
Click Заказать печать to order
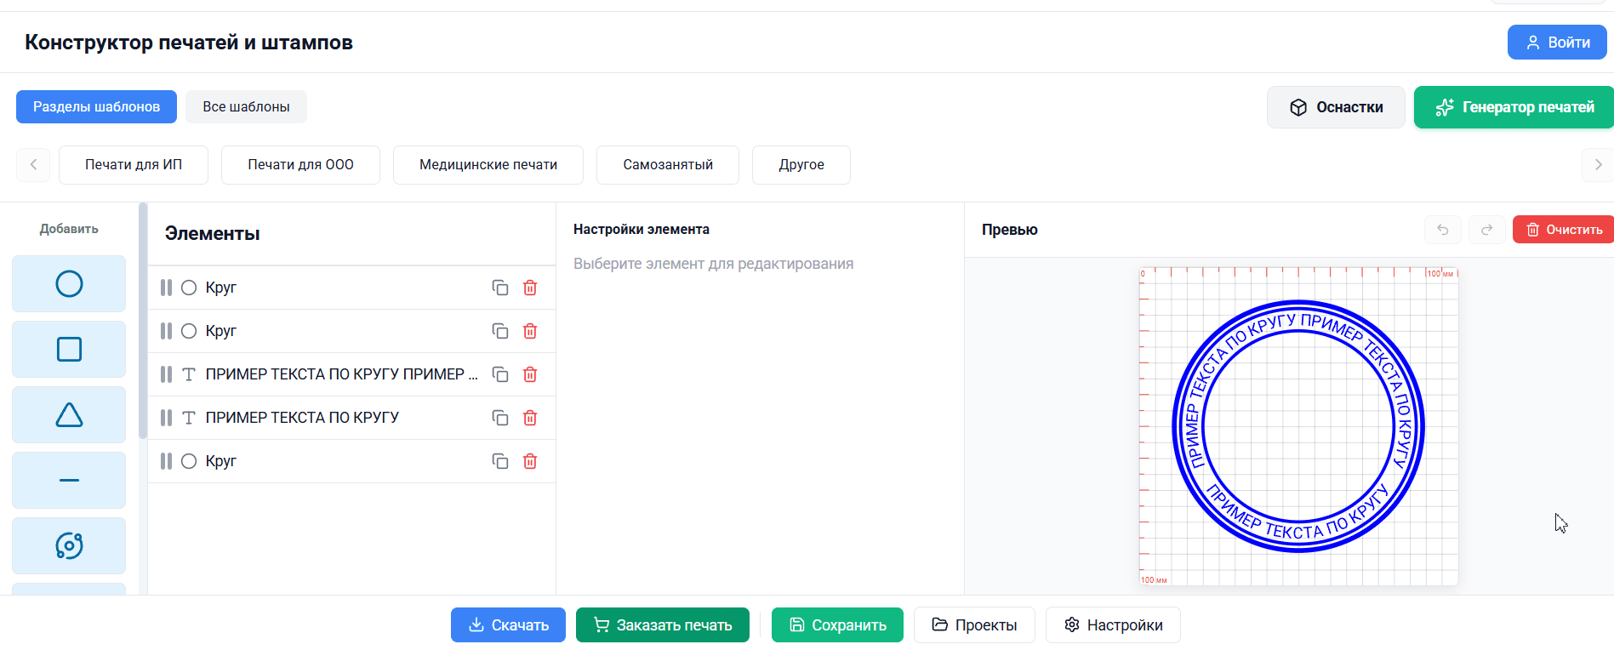tap(663, 625)
